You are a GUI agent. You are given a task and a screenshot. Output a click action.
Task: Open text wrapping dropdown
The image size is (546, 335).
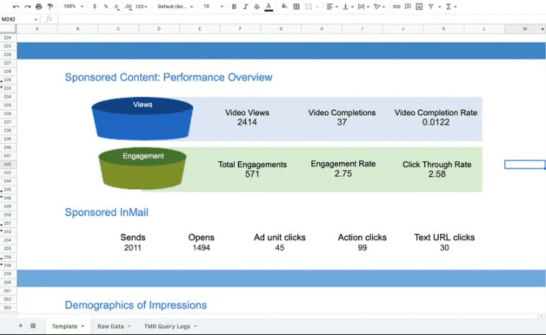coord(363,7)
